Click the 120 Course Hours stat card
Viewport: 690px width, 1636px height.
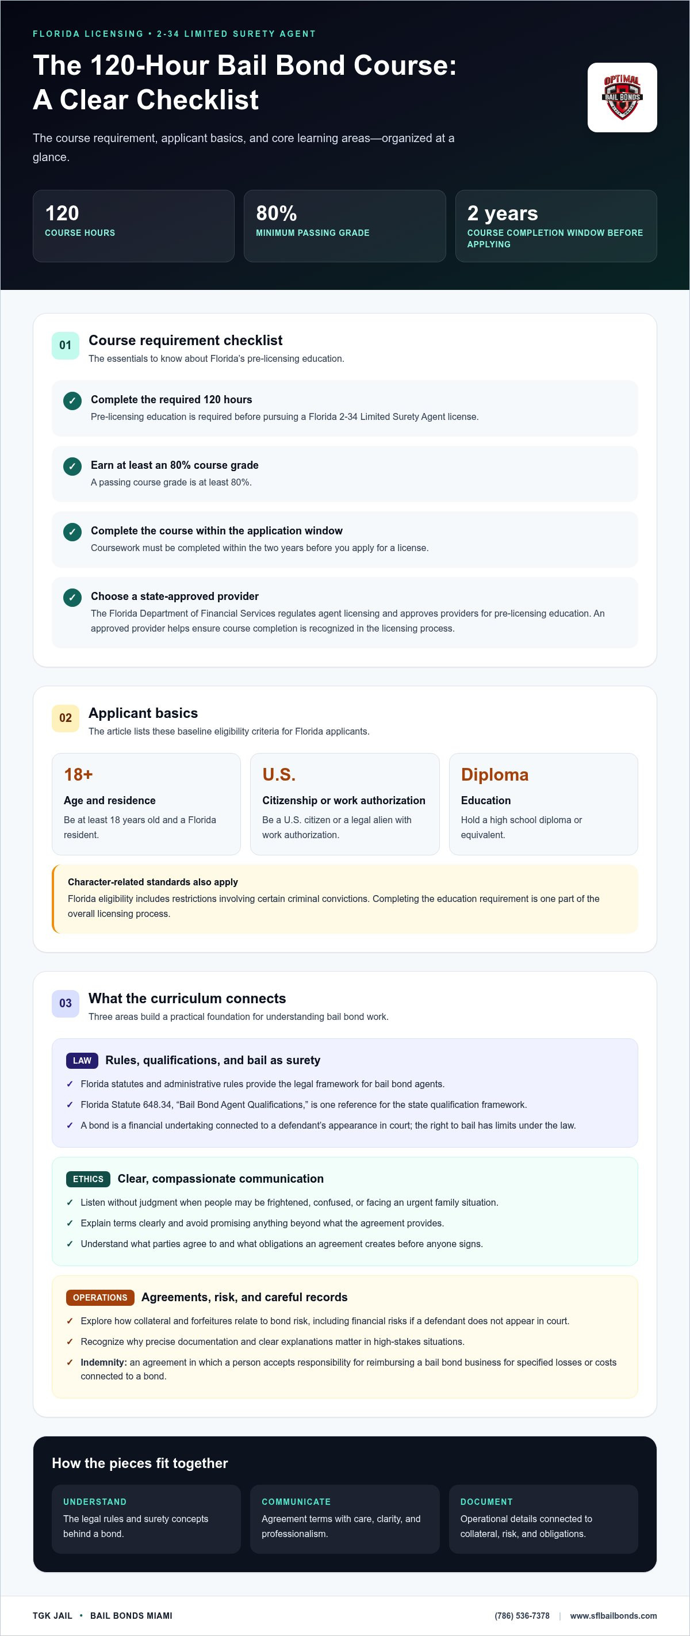(x=133, y=226)
